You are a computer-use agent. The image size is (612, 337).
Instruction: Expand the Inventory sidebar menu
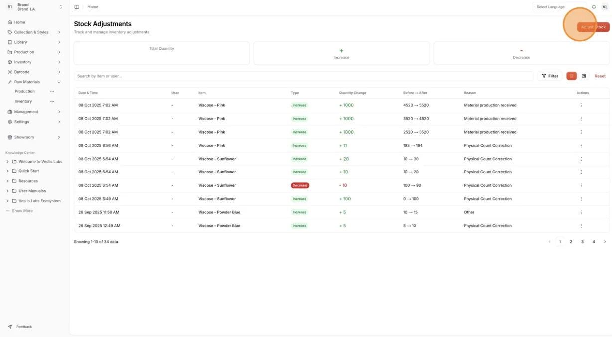34,62
